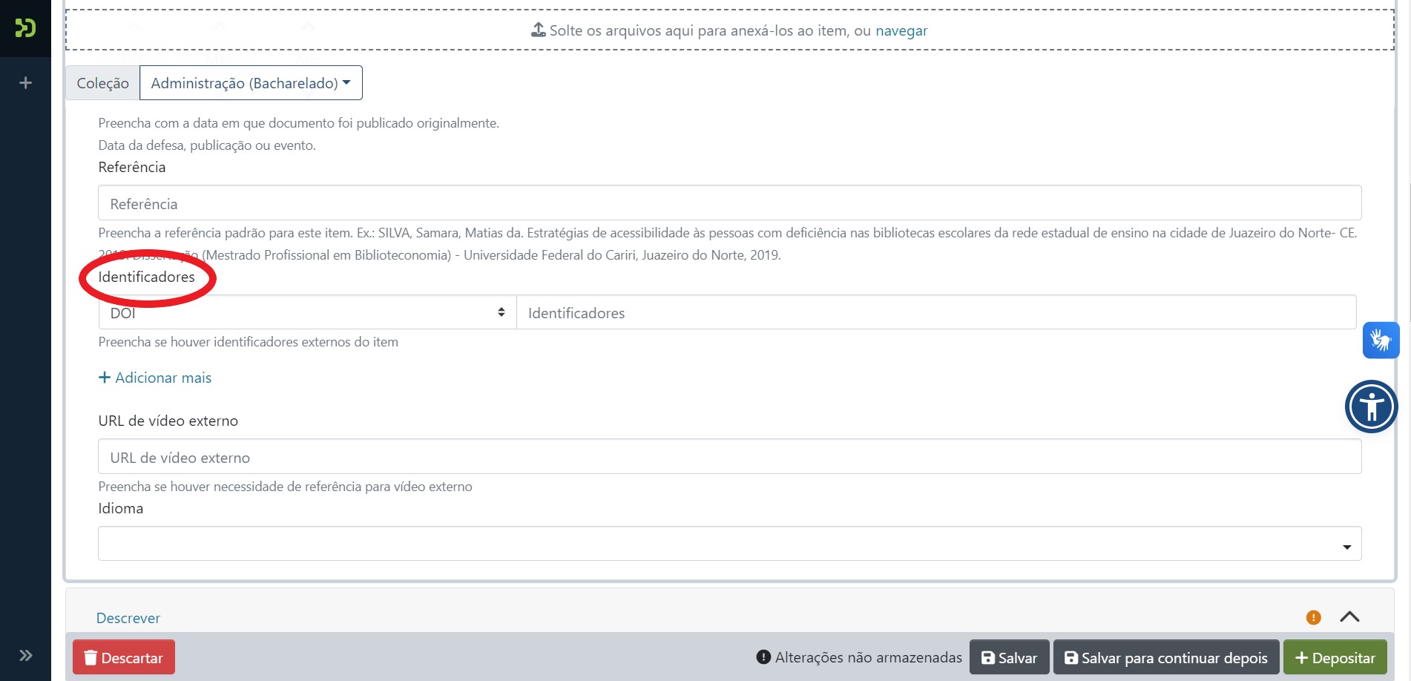The height and width of the screenshot is (681, 1411).
Task: Expand sidebar with double chevron icon
Action: [x=25, y=655]
